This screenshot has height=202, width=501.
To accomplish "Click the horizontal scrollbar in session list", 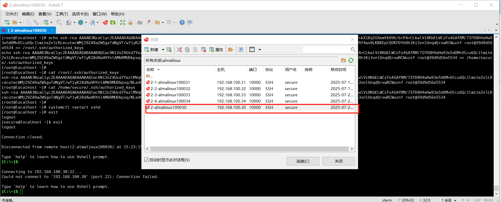I will tap(249, 149).
